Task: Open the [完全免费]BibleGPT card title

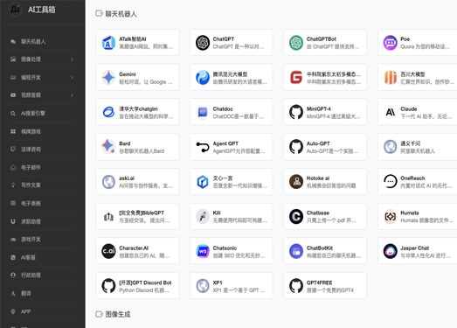Action: [x=142, y=213]
